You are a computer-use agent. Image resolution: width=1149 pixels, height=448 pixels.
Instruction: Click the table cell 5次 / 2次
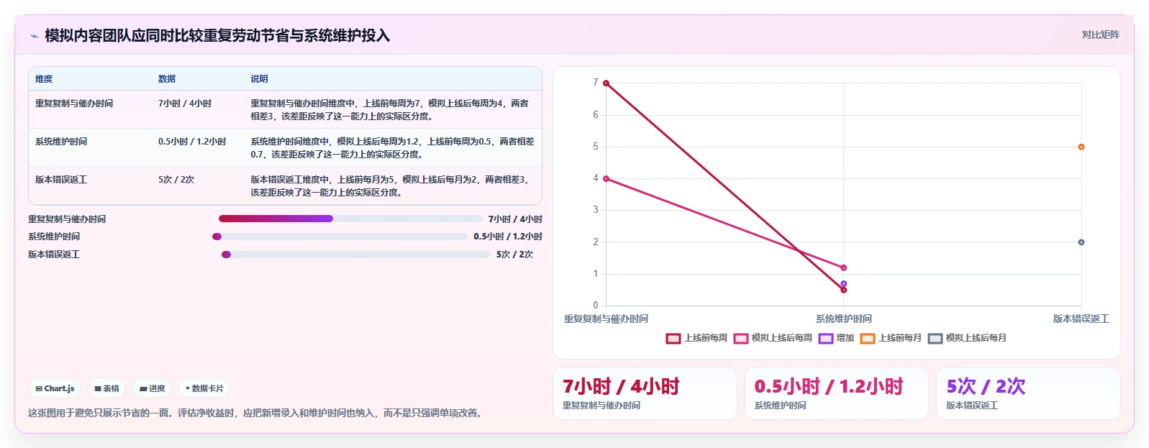click(176, 180)
